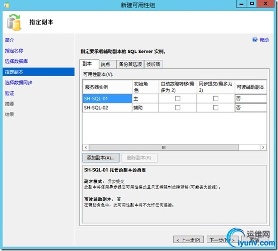
Task: Go to the 选择数据同步 wizard step
Action: (18, 83)
